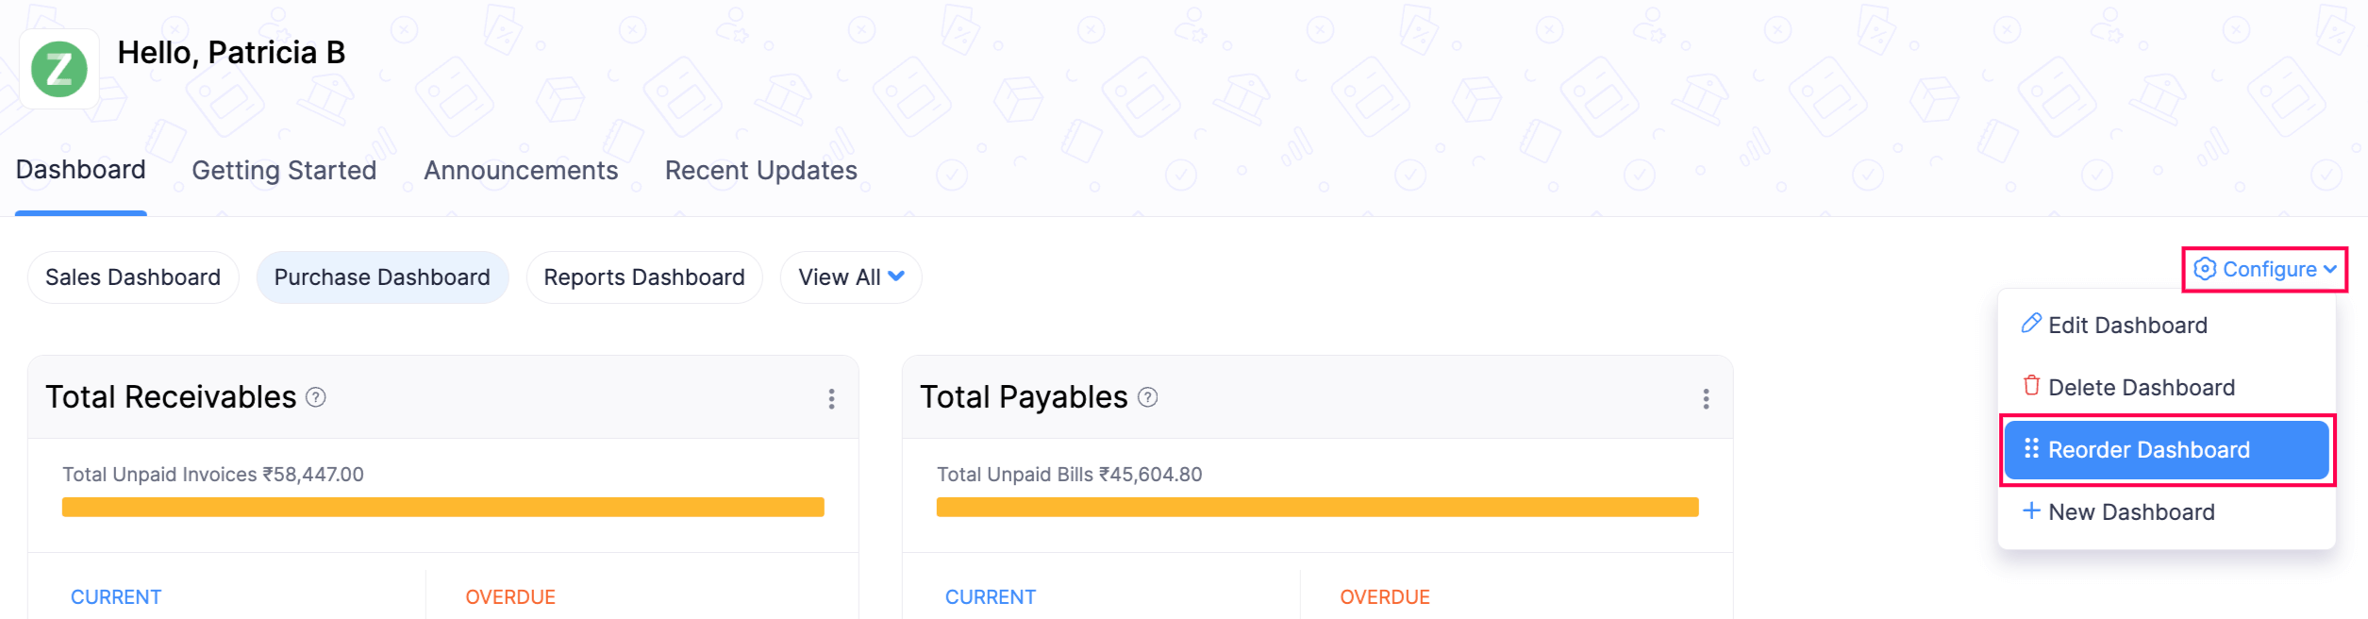2368x619 pixels.
Task: Switch to the Getting Started tab
Action: (284, 171)
